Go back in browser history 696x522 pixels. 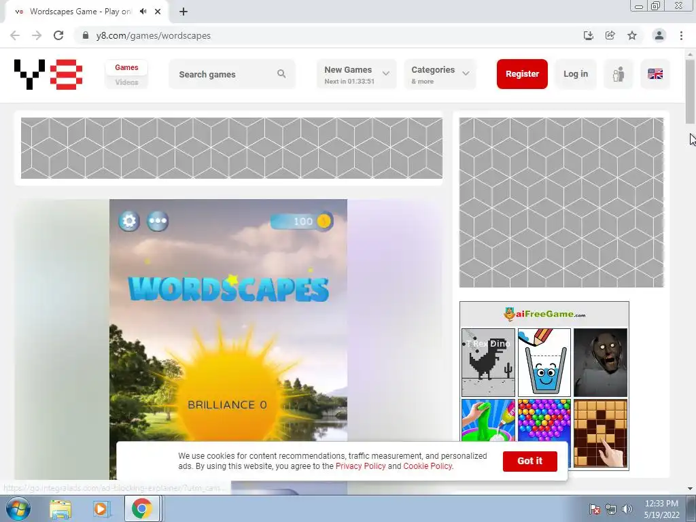[x=15, y=35]
